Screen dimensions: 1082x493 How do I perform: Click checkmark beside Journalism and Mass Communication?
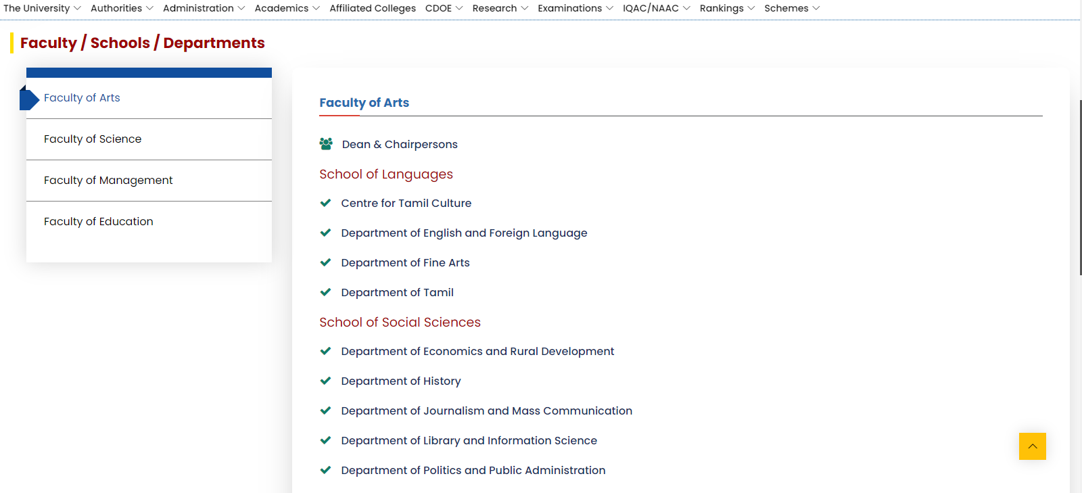coord(325,410)
